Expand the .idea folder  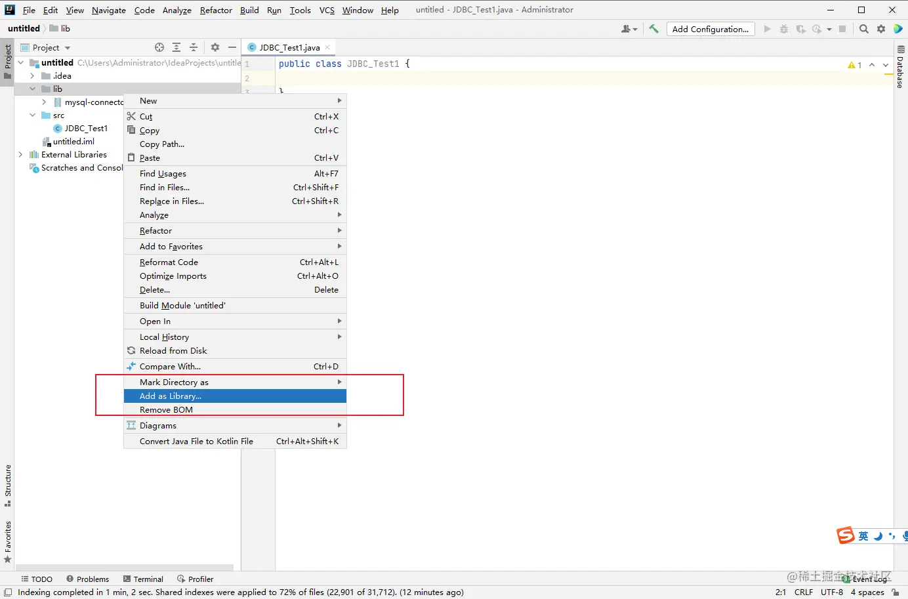pos(32,75)
